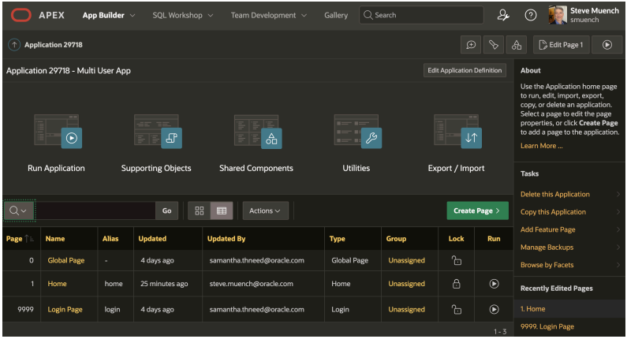Click Edit Application Definition

465,70
